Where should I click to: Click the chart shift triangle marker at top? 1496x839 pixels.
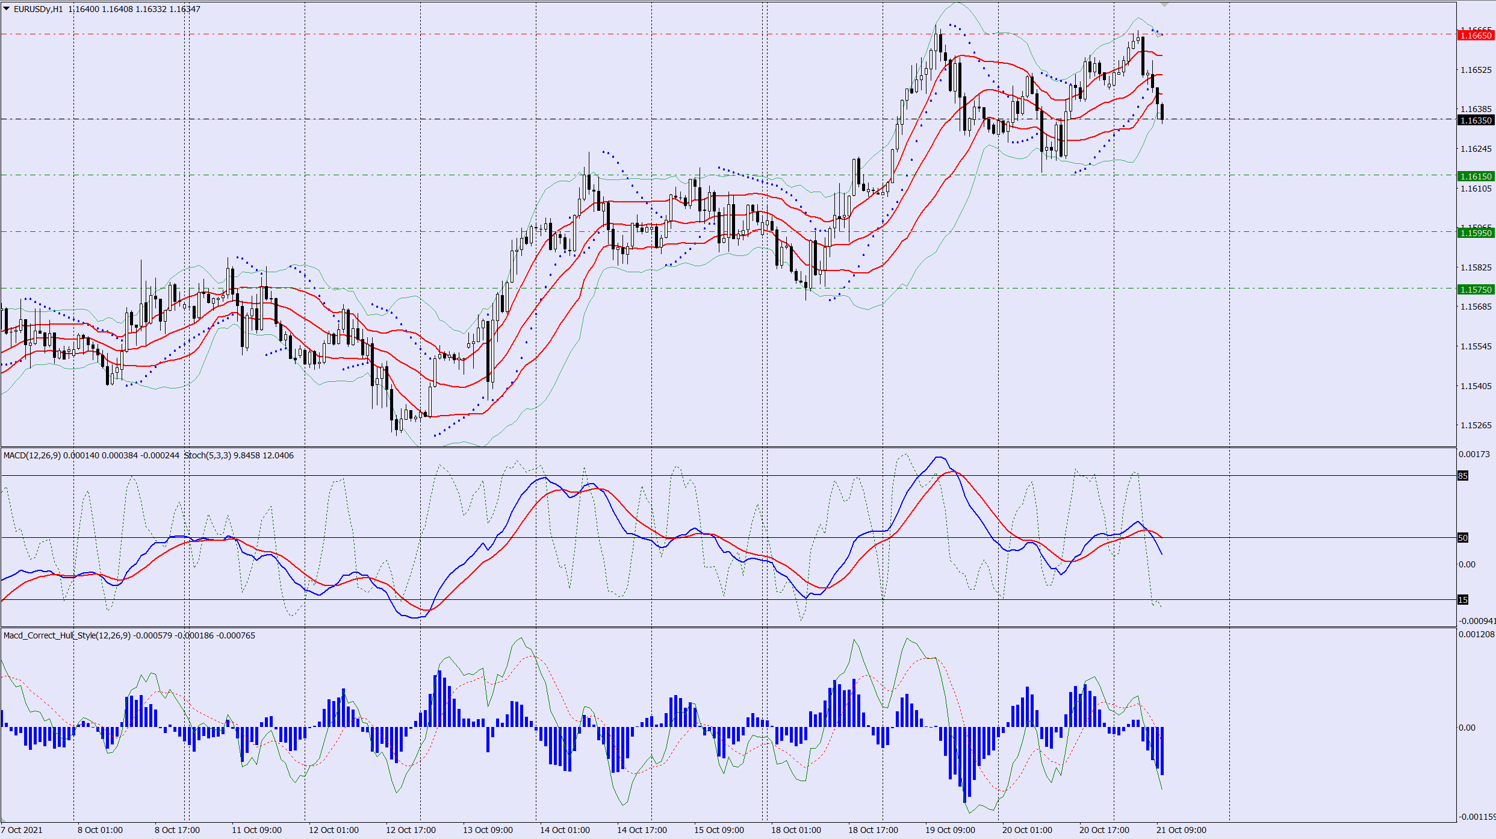point(1164,5)
